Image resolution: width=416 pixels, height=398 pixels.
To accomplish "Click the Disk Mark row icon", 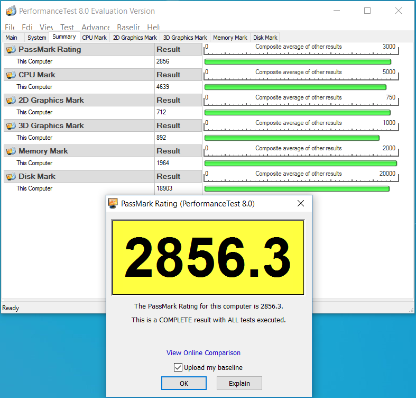I will pyautogui.click(x=11, y=176).
